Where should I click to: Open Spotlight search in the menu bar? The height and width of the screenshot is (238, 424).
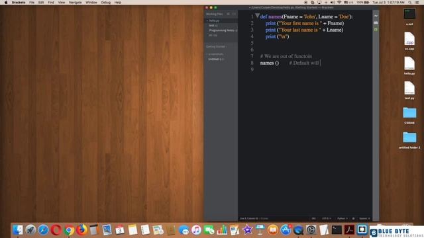410,3
